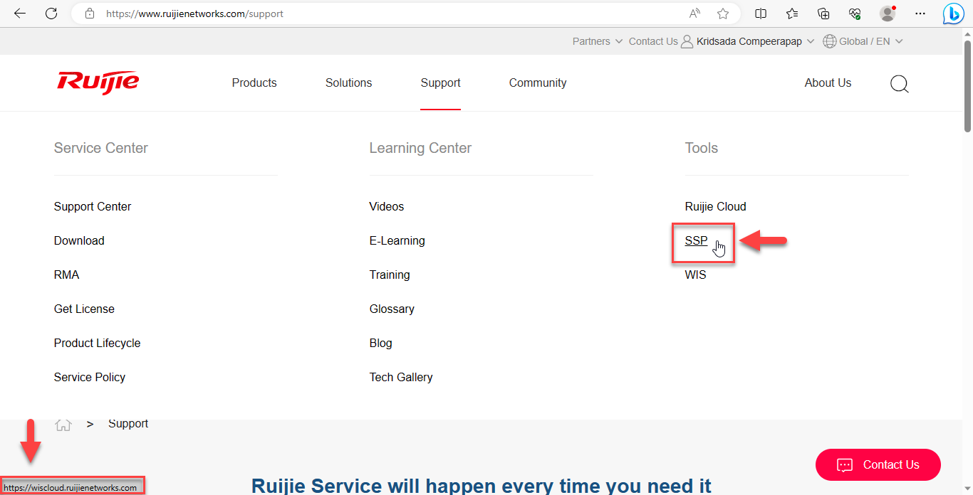Open Ruijie Cloud tool
The width and height of the screenshot is (973, 495).
(x=716, y=206)
